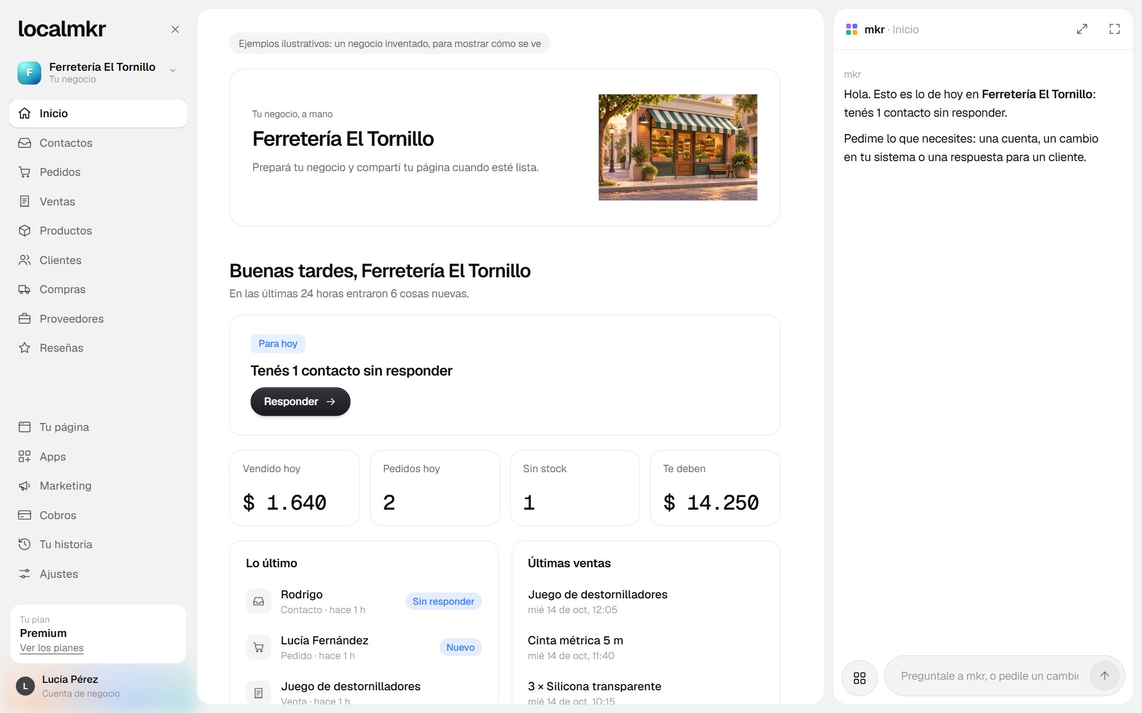Click the Contactos inbox icon
The width and height of the screenshot is (1142, 713).
click(x=24, y=143)
